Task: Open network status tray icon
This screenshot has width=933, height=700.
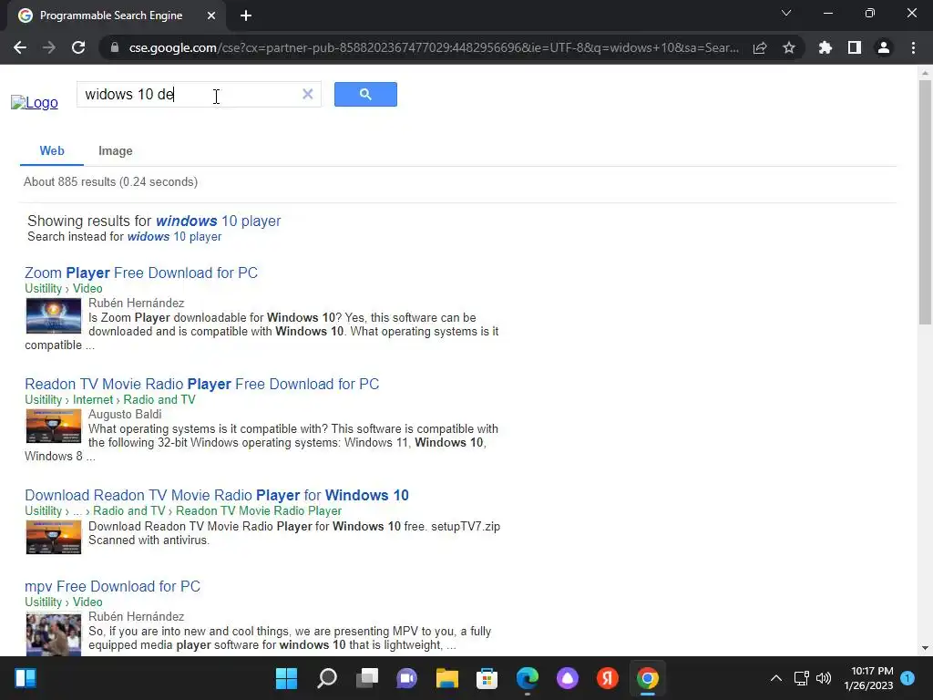Action: click(x=801, y=678)
